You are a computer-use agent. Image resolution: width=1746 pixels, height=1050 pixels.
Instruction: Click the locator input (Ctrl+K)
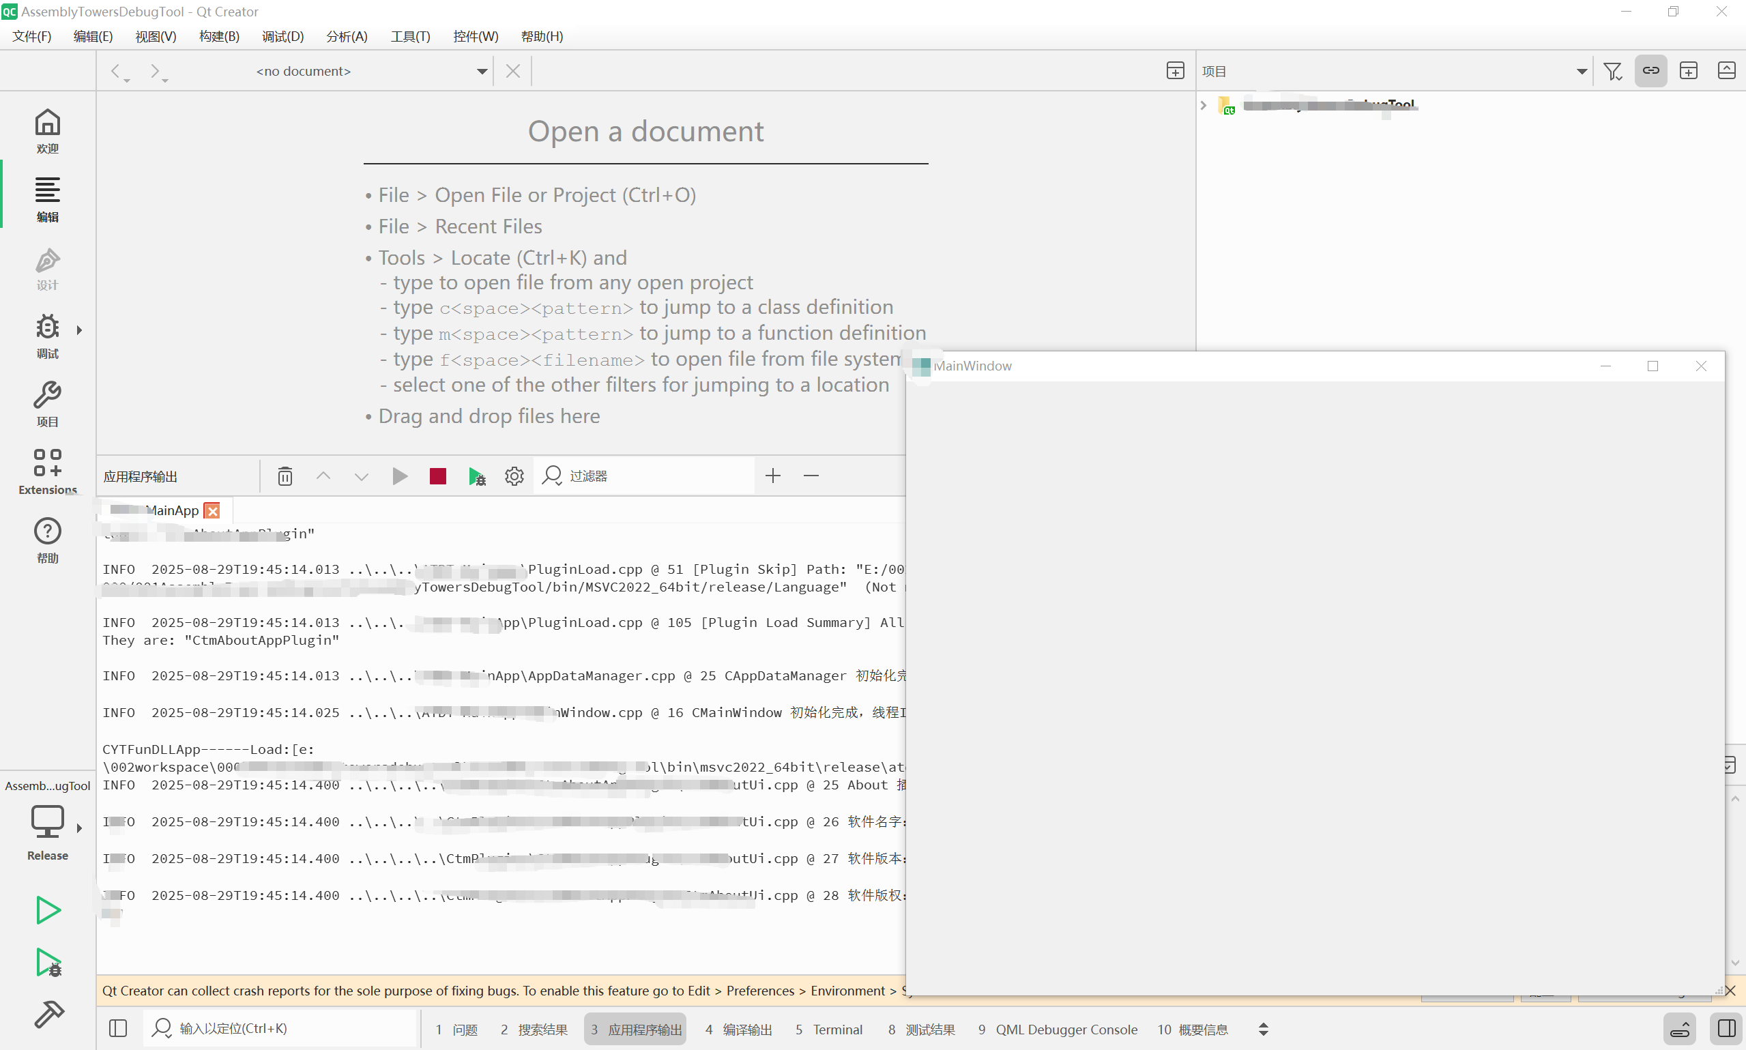(282, 1029)
